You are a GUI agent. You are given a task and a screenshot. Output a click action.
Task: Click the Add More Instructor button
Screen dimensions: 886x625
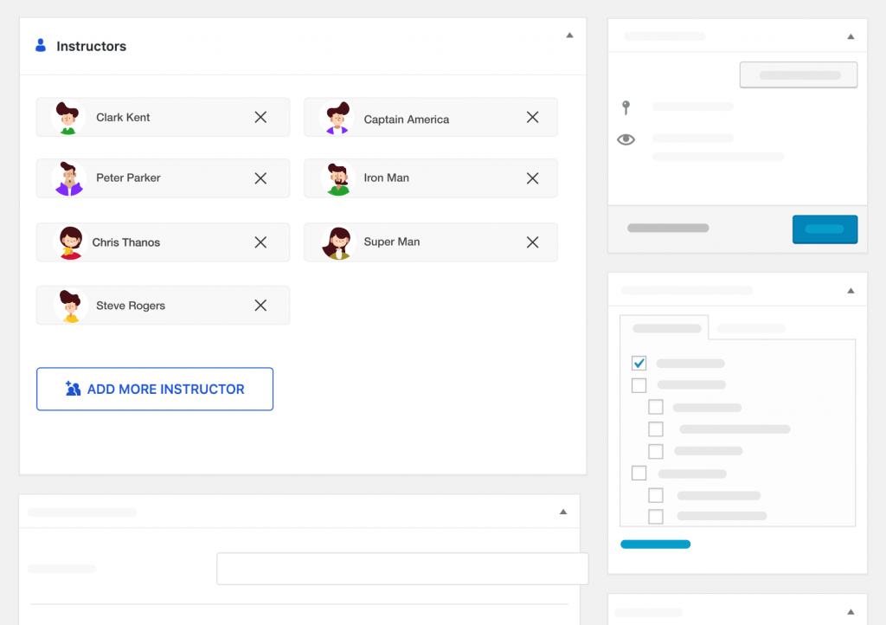coord(155,390)
